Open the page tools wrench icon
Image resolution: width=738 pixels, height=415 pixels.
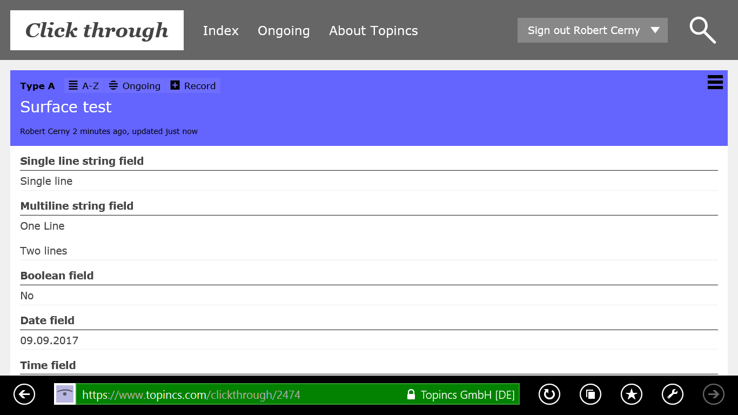click(x=673, y=394)
